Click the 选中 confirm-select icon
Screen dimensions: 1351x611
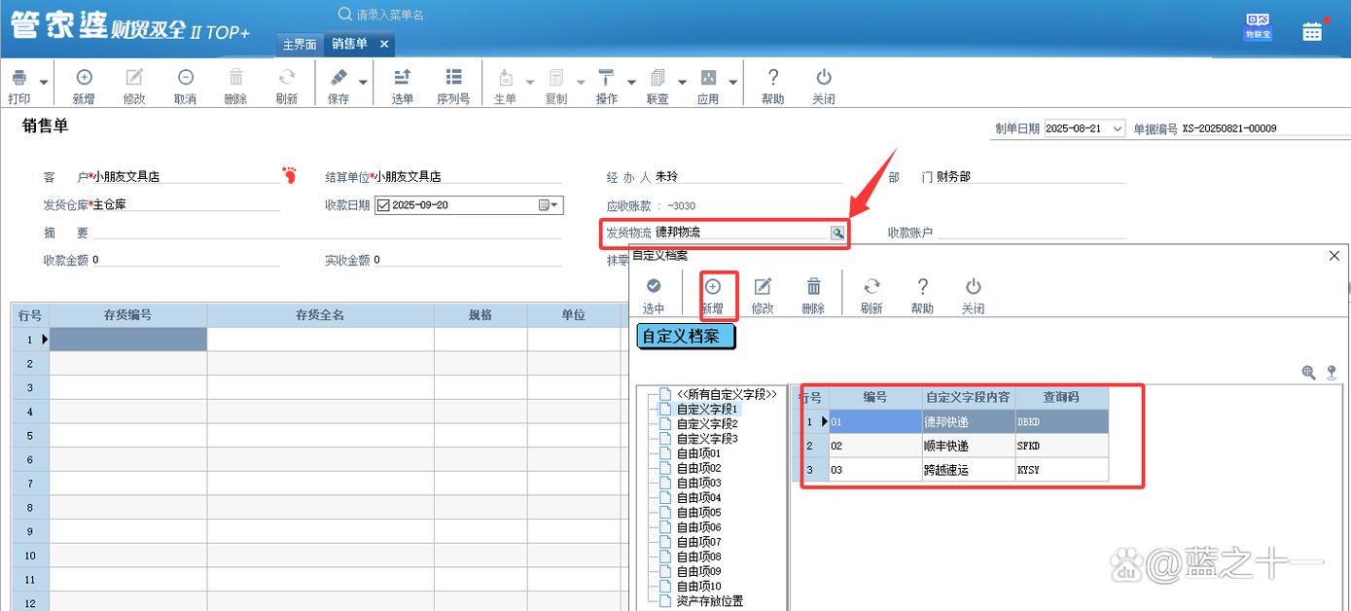click(x=654, y=292)
